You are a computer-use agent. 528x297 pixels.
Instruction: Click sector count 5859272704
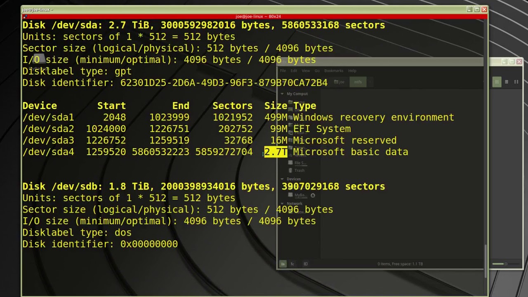point(224,152)
